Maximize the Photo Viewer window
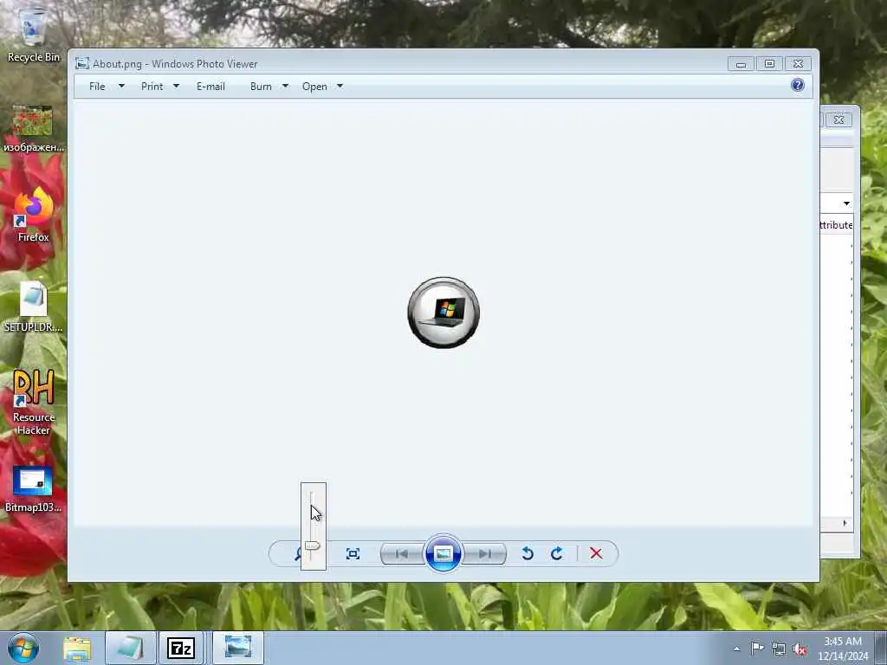 pos(769,63)
